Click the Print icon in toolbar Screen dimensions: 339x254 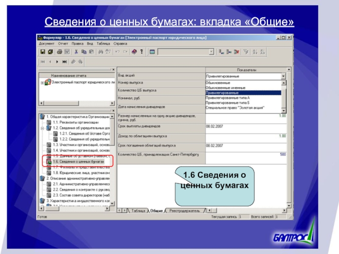60,52
